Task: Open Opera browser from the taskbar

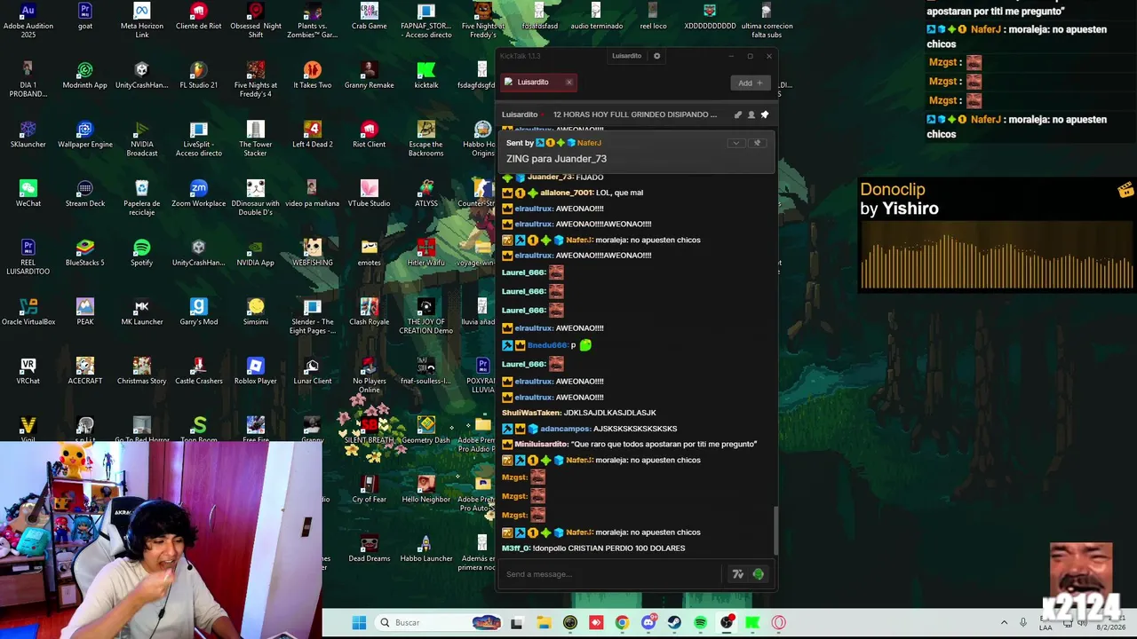Action: click(x=779, y=622)
